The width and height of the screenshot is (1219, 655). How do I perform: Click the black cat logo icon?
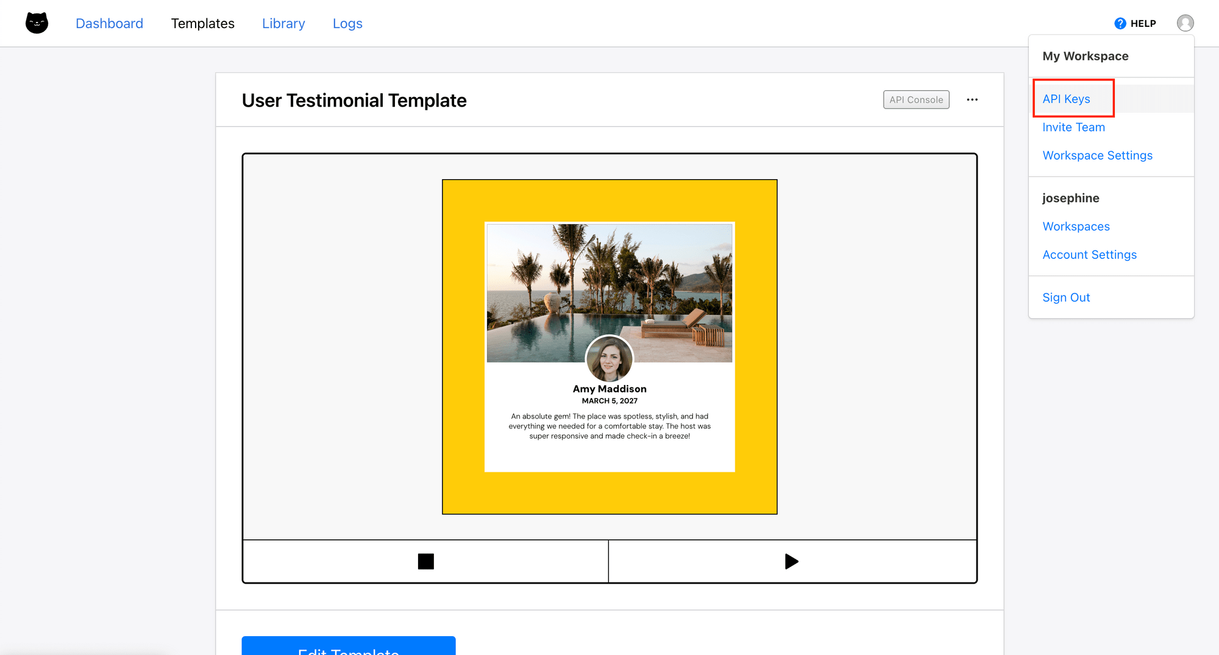(37, 23)
